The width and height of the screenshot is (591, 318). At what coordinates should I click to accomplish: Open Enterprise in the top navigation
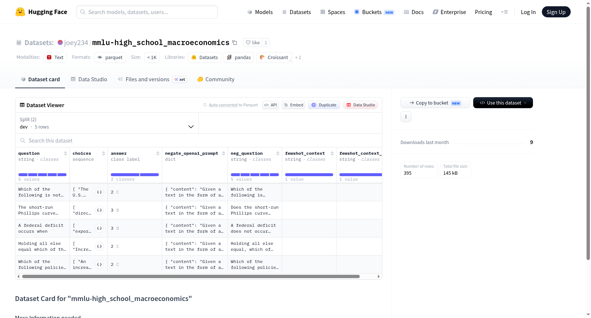click(449, 12)
